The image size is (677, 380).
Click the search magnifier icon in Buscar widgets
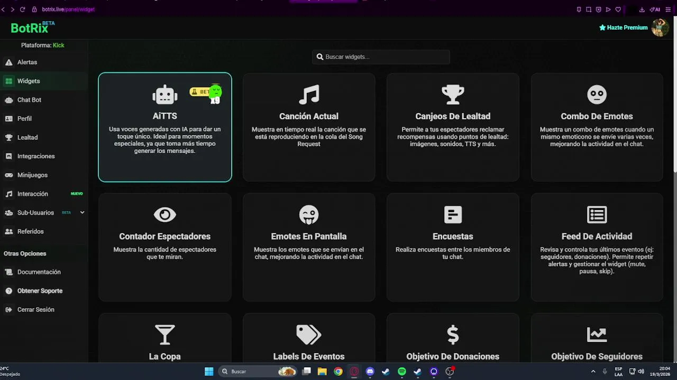coord(320,57)
